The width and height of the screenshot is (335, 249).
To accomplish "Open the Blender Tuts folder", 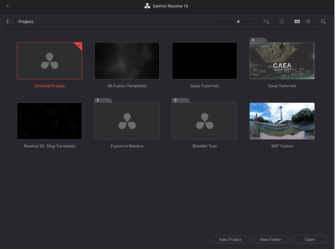I will click(205, 121).
